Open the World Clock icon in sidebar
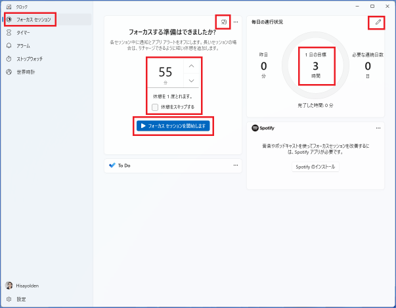 point(9,72)
